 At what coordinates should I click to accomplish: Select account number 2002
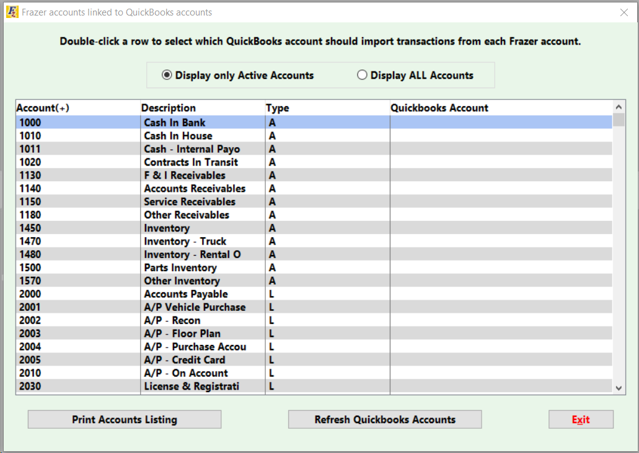30,320
